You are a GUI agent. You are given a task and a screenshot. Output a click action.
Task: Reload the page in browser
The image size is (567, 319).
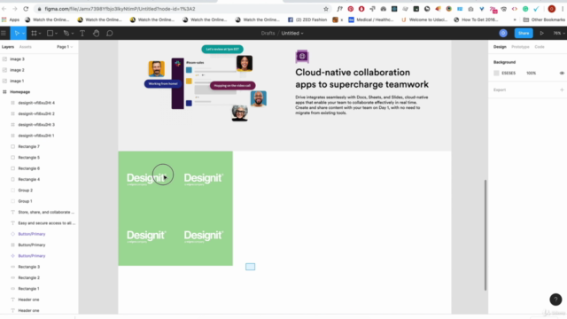(x=26, y=9)
